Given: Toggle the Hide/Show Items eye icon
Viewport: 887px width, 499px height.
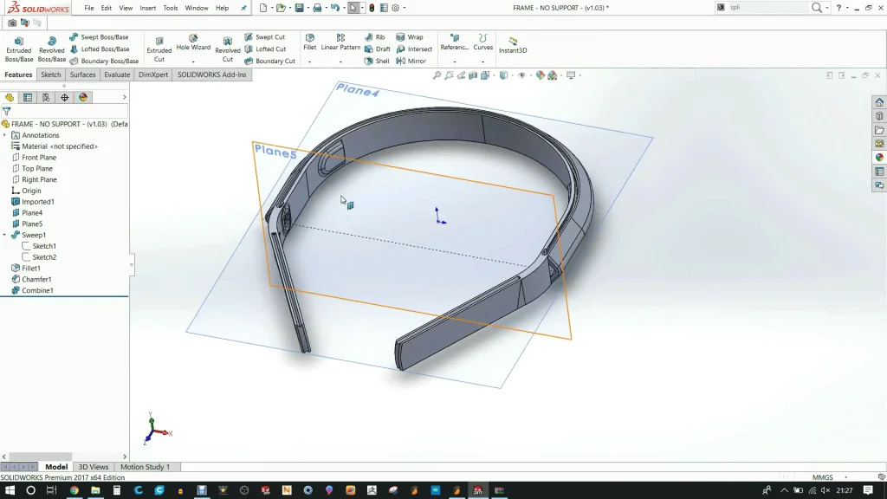Looking at the screenshot, I should pyautogui.click(x=522, y=75).
